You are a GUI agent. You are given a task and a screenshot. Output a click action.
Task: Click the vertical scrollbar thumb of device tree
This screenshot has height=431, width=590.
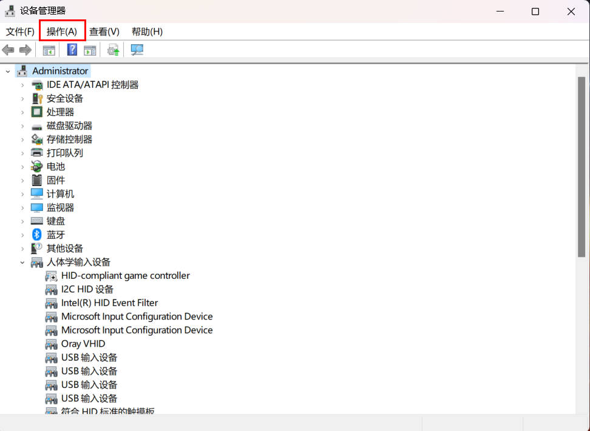click(582, 167)
